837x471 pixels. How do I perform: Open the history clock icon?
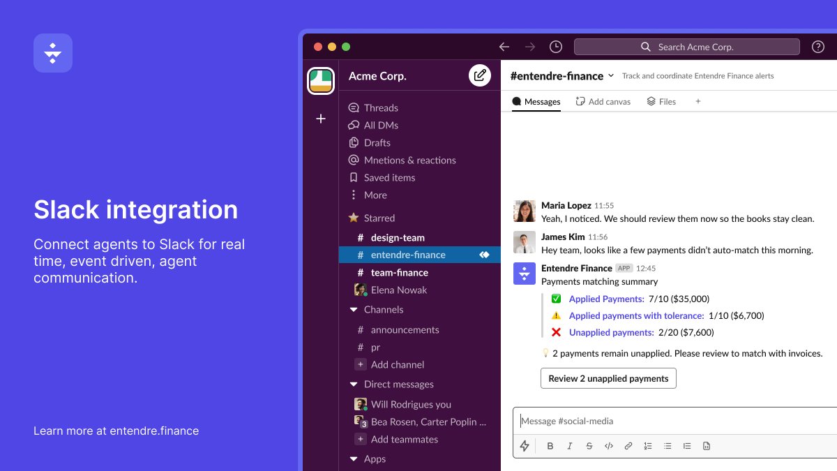tap(556, 47)
